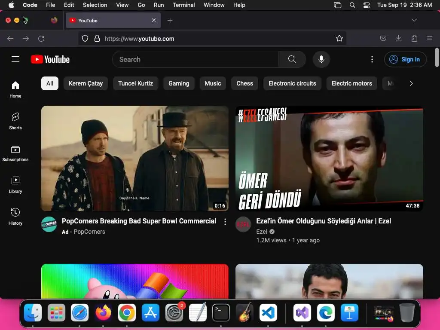Play the colorful Kirby Windows thumbnail

click(135, 281)
